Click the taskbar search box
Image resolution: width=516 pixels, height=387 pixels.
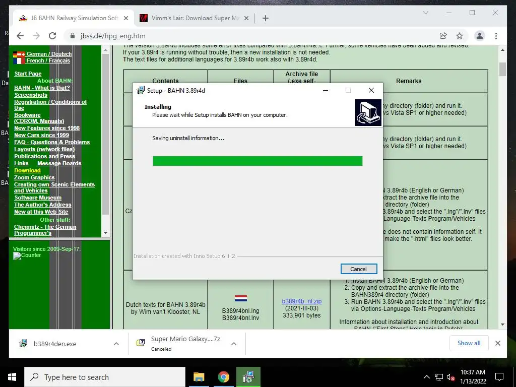tap(105, 377)
